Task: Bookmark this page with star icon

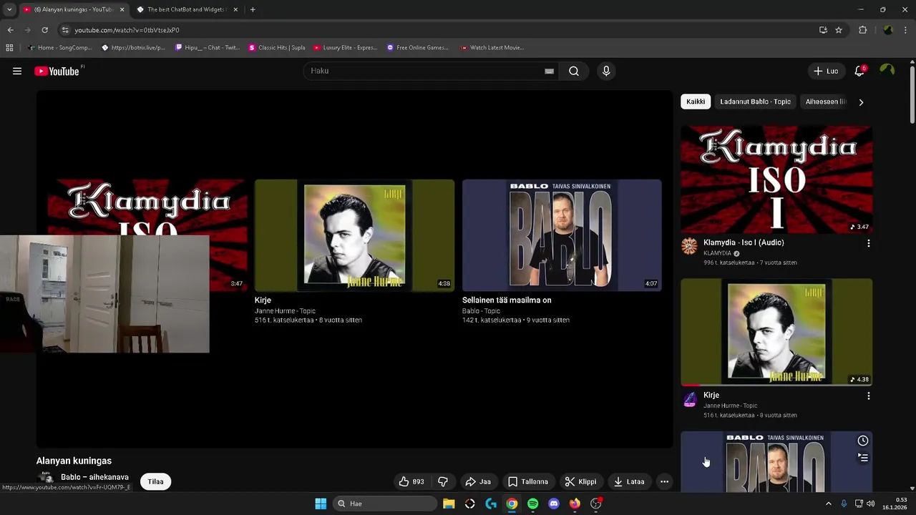Action: pyautogui.click(x=839, y=30)
